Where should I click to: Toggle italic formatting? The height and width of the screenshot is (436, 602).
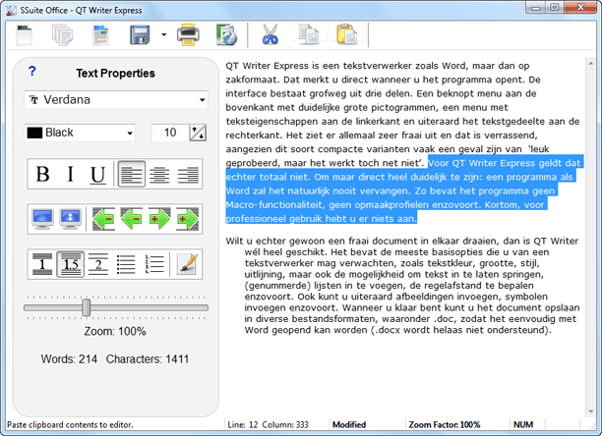[x=70, y=175]
